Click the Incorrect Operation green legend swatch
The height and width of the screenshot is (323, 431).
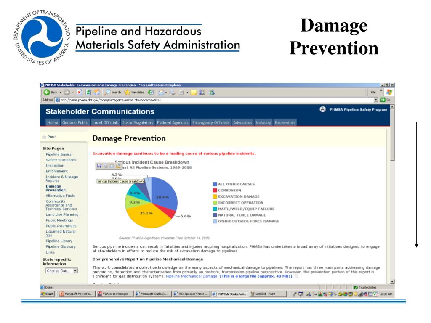(x=215, y=203)
